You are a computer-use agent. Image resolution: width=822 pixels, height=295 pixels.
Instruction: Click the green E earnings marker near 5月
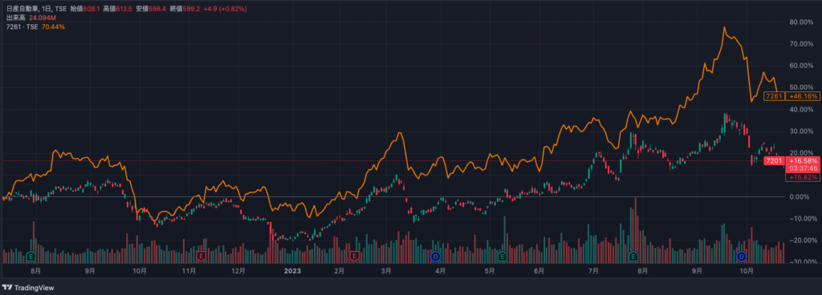pos(503,257)
